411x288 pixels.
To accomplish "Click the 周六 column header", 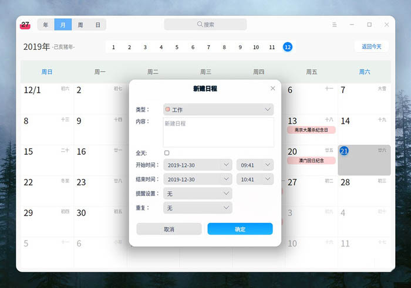I will (x=365, y=72).
